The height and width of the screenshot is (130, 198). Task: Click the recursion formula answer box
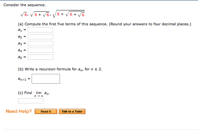(46, 79)
